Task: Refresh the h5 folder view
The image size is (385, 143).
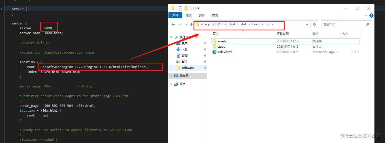Action: click(314, 24)
